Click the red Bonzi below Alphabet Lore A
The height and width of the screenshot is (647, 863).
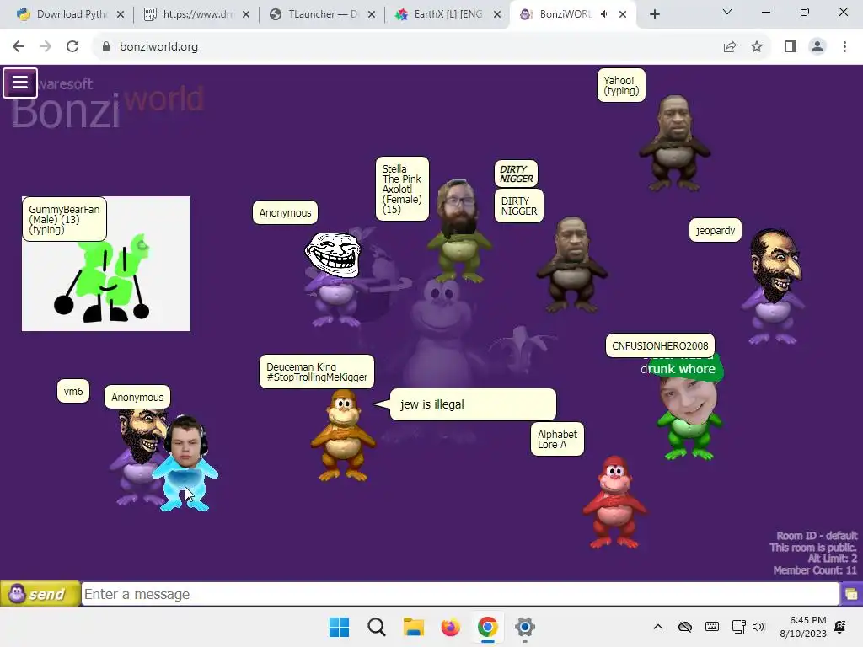point(614,502)
